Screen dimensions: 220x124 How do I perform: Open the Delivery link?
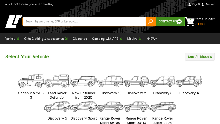point(26,4)
